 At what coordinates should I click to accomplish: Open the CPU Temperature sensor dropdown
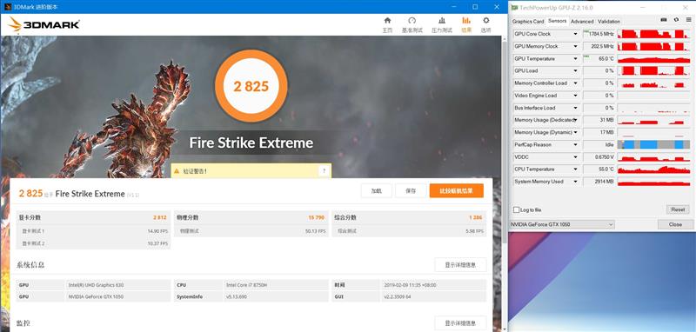(576, 169)
